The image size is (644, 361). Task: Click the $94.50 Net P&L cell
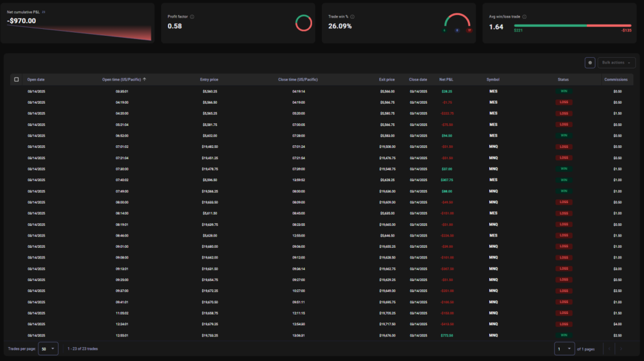pos(447,135)
